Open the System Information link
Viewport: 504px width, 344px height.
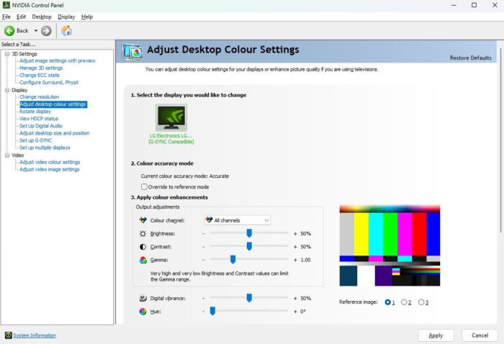coord(35,335)
